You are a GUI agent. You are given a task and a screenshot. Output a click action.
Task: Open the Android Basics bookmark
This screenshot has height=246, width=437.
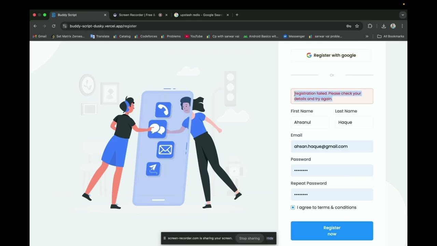(261, 36)
